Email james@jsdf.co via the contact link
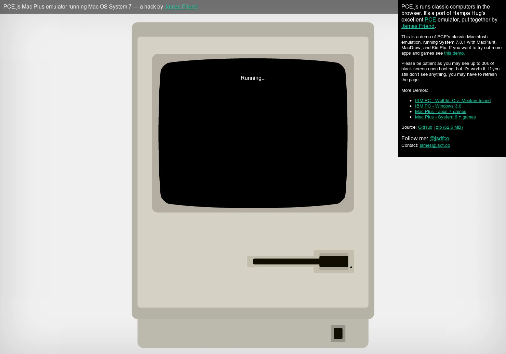Screen dimensions: 506x354 (435, 145)
